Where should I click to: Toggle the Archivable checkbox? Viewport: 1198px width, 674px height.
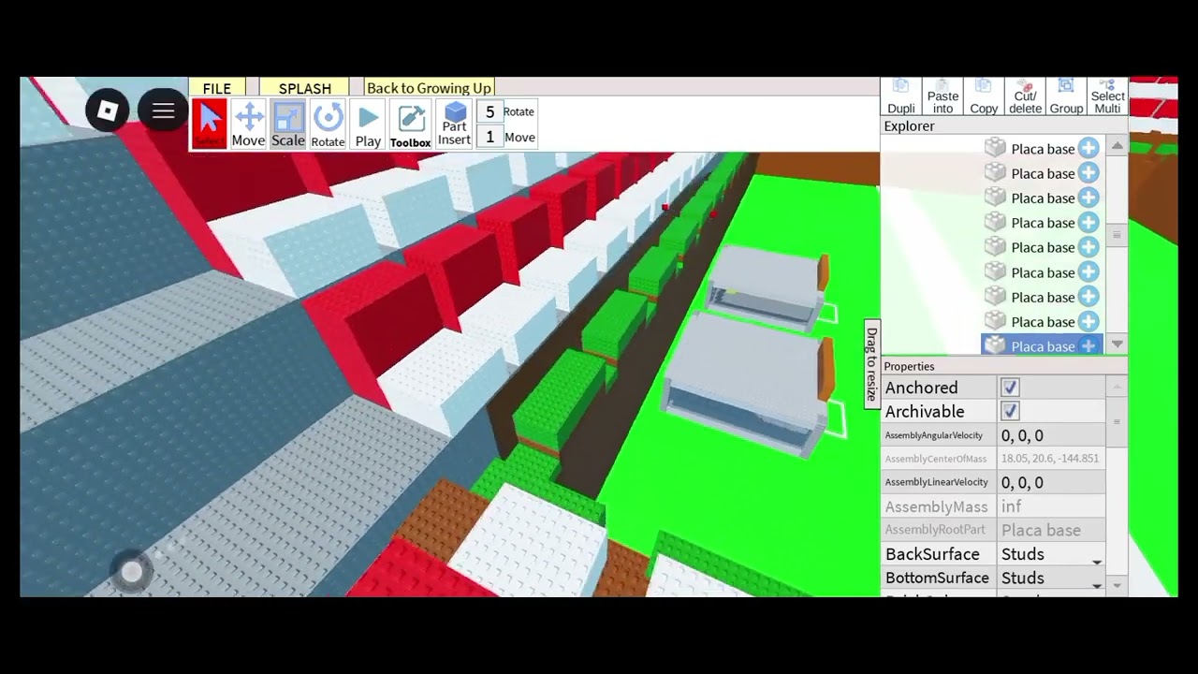coord(1010,411)
